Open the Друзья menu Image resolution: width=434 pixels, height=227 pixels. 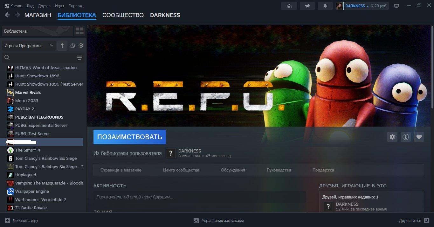coord(44,6)
